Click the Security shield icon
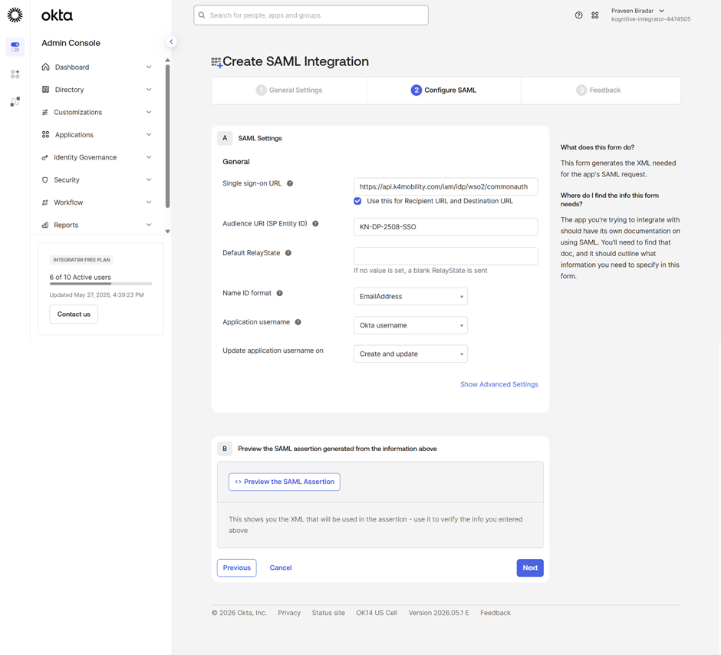This screenshot has width=721, height=655. pos(44,180)
